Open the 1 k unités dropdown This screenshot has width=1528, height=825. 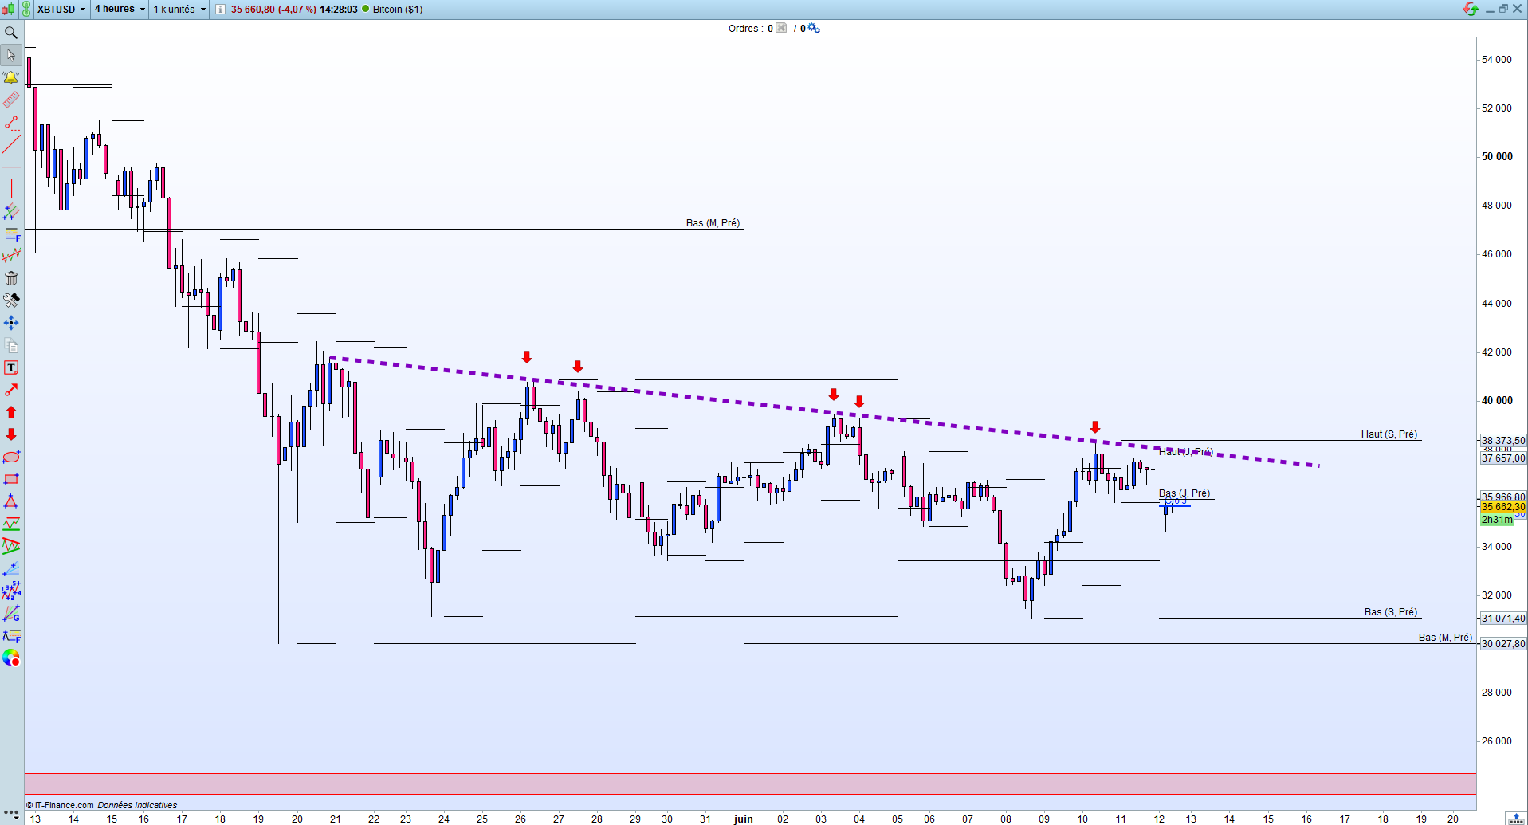tap(179, 9)
